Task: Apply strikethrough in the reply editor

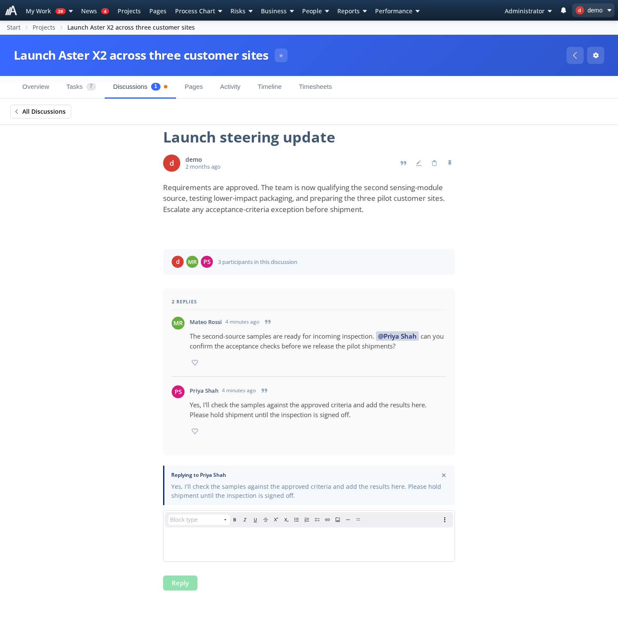Action: tap(266, 520)
